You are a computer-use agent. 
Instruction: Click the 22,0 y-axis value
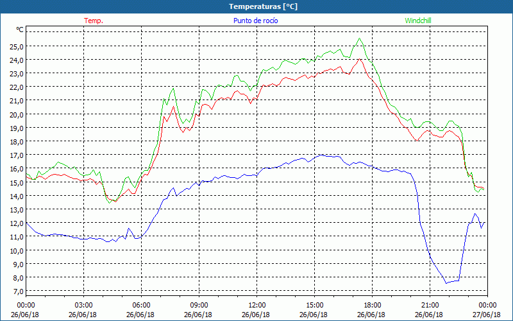point(17,87)
